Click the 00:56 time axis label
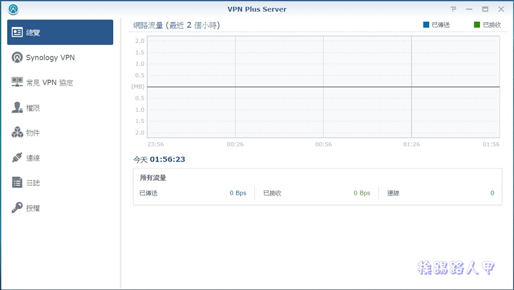 [323, 144]
